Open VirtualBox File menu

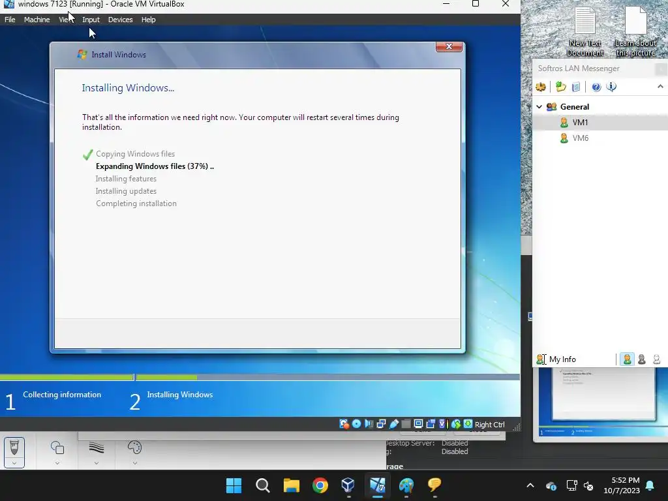(x=10, y=20)
